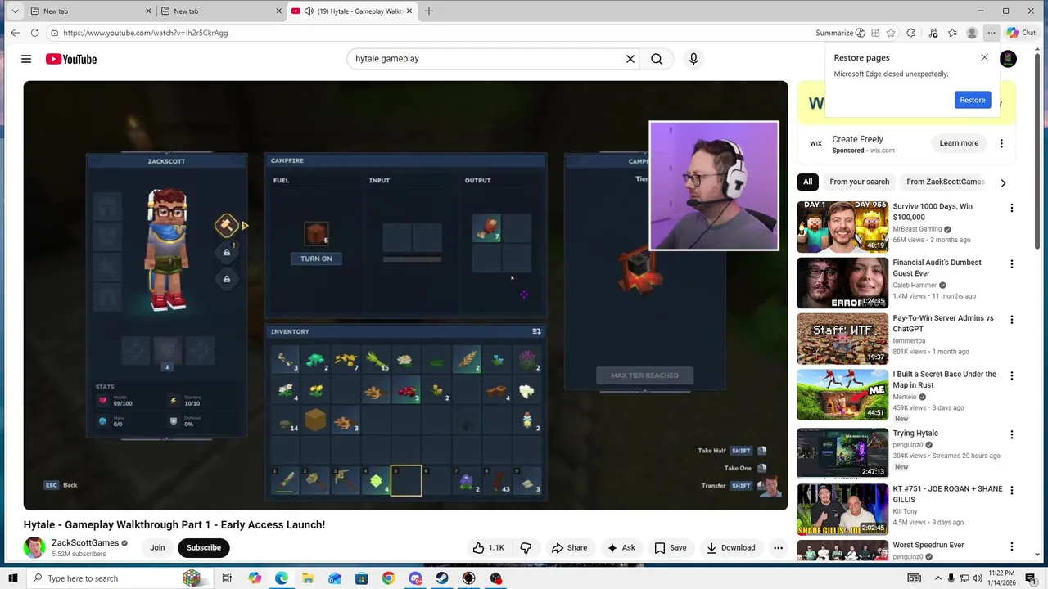
Task: Open browser Extensions puzzle icon
Action: pos(910,33)
